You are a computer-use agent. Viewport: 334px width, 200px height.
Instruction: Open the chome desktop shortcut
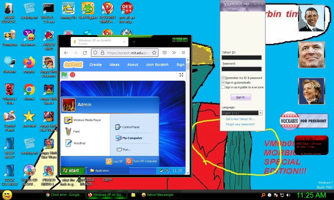(29, 92)
